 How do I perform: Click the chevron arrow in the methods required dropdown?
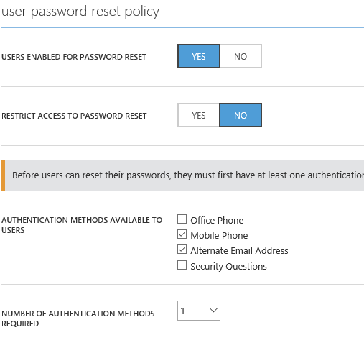[x=213, y=311]
